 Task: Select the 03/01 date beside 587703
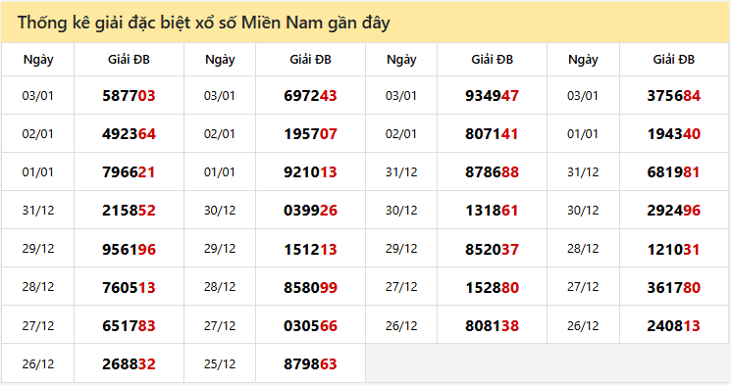tap(37, 96)
